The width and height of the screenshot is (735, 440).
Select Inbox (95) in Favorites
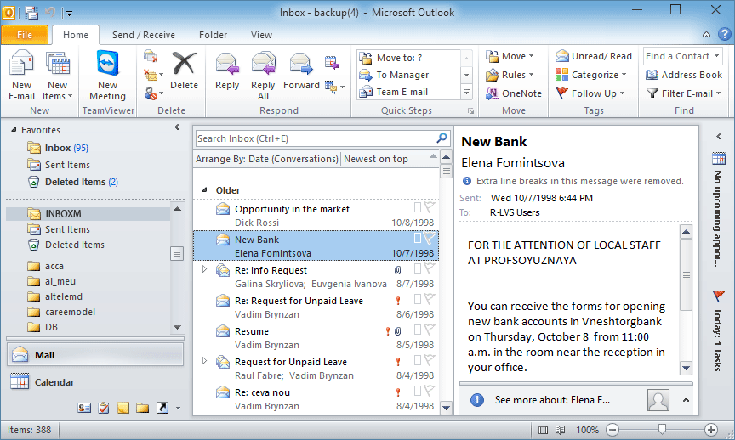tap(66, 148)
